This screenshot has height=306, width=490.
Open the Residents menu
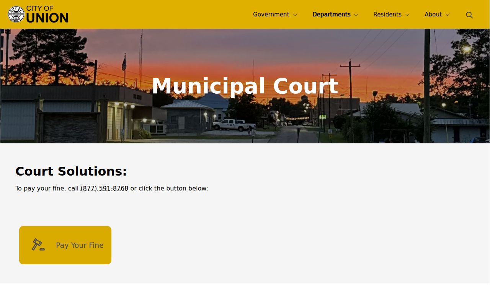(x=387, y=15)
